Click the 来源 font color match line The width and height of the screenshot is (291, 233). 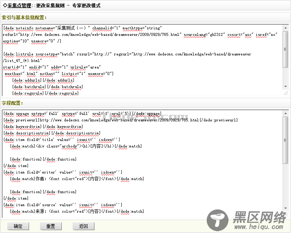click(77, 211)
